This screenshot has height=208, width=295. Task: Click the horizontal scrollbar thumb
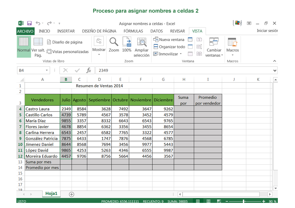point(221,194)
